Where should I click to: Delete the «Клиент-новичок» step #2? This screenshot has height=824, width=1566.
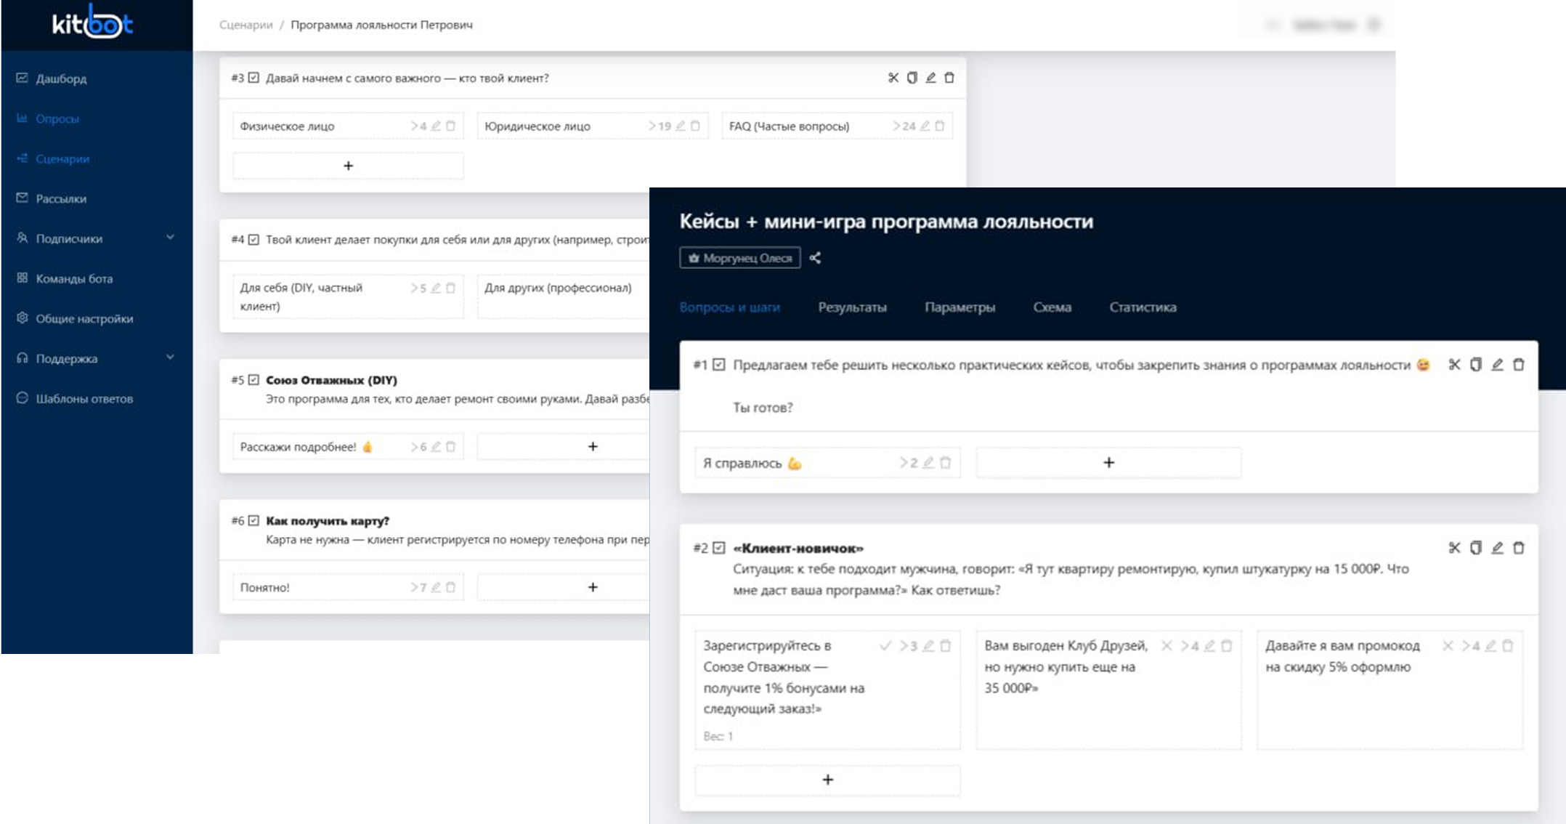tap(1518, 548)
